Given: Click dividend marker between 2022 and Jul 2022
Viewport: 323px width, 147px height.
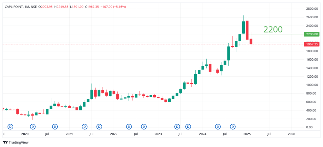Looking at the screenshot, I should point(129,126).
